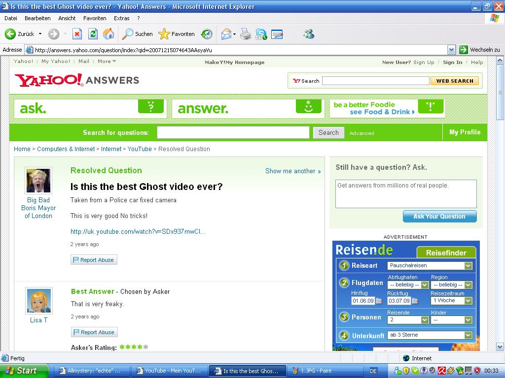Image resolution: width=505 pixels, height=378 pixels.
Task: Click Show me another link
Action: tap(293, 171)
